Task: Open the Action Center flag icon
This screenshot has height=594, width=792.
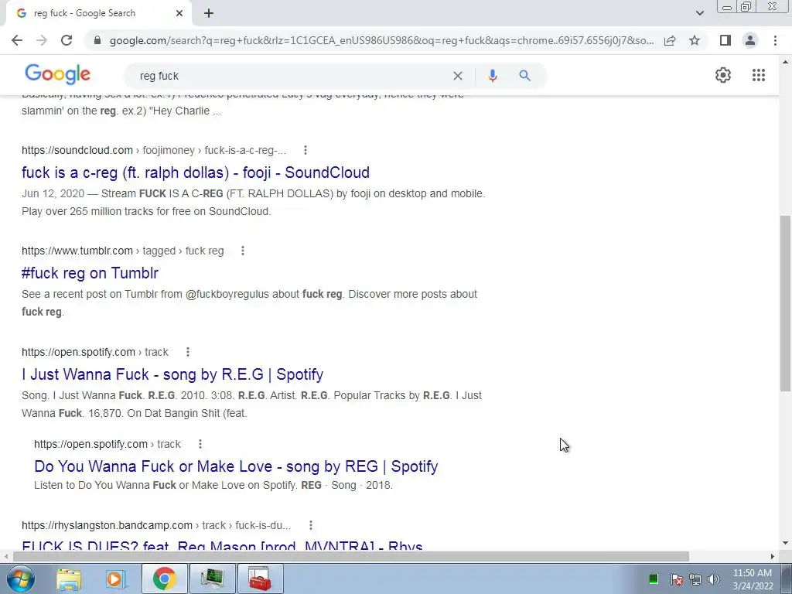Action: click(x=676, y=579)
